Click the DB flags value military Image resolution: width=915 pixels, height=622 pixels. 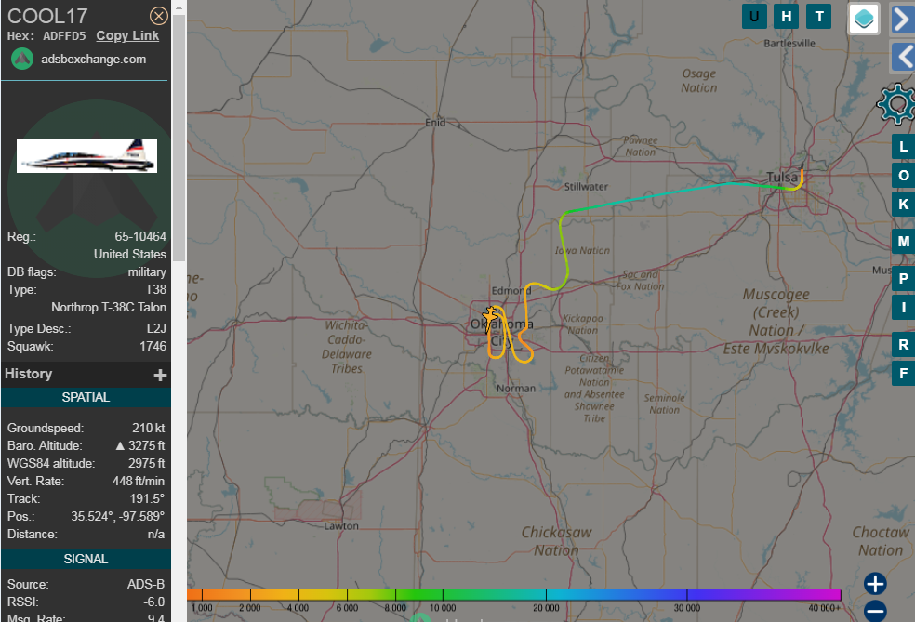147,271
